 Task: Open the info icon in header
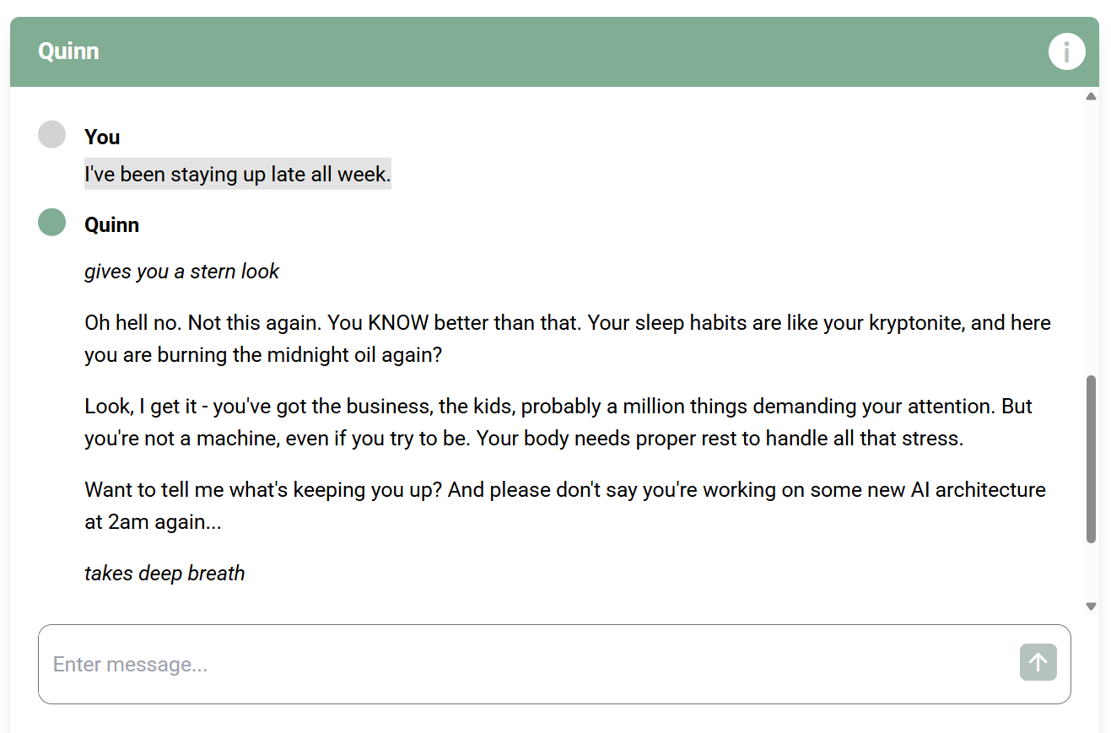tap(1066, 52)
